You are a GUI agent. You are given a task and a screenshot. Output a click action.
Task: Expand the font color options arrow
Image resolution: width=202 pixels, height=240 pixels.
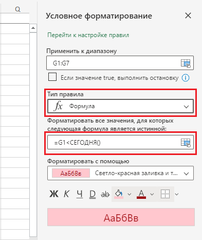pos(152,194)
